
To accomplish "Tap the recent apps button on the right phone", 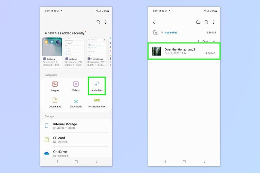I will coord(164,162).
